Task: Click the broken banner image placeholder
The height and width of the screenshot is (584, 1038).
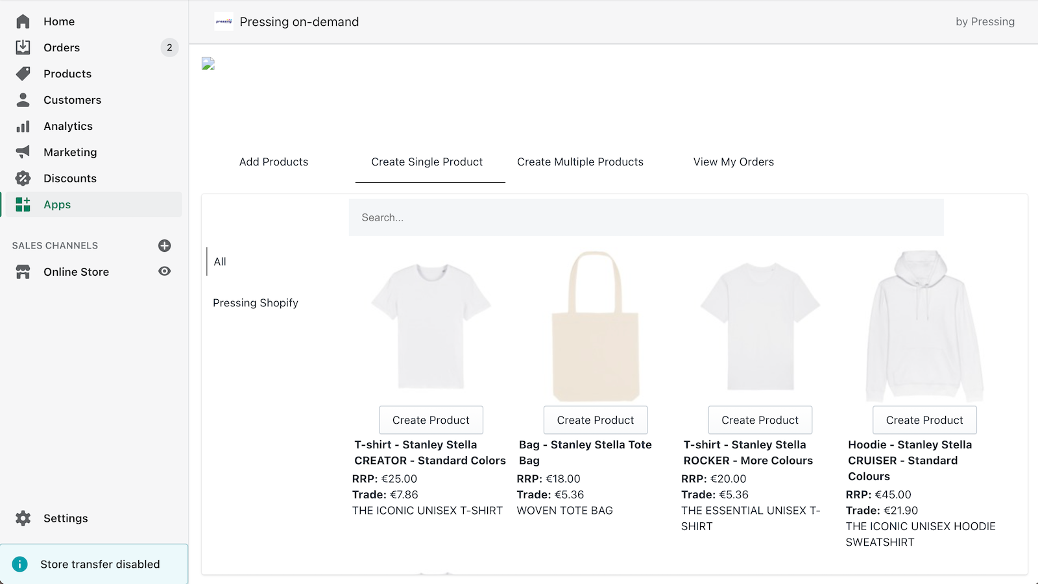Action: tap(208, 64)
